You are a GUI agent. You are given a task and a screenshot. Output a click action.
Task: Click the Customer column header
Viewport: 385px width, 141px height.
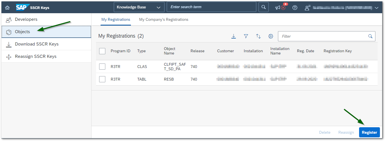click(226, 51)
